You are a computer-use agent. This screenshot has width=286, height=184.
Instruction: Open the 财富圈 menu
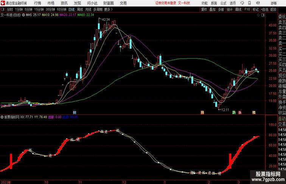[x=109, y=3]
